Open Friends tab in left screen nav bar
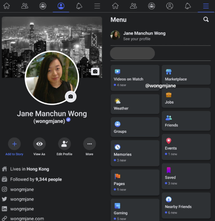The image size is (215, 221). [25, 6]
